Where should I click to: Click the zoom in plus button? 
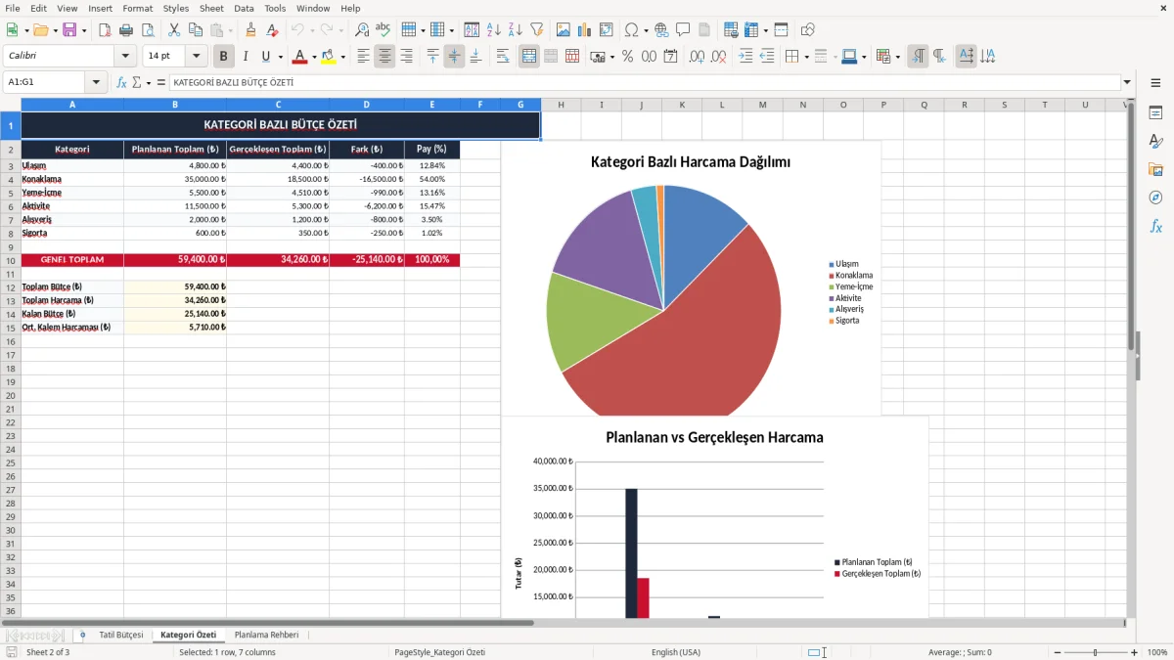(x=1135, y=652)
